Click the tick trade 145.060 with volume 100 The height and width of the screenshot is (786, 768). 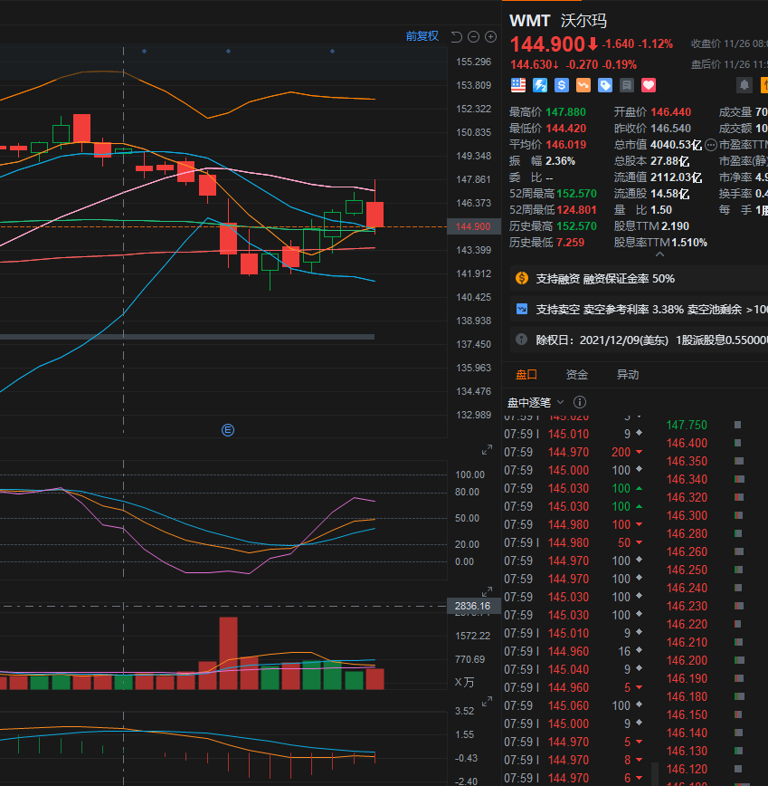[574, 705]
